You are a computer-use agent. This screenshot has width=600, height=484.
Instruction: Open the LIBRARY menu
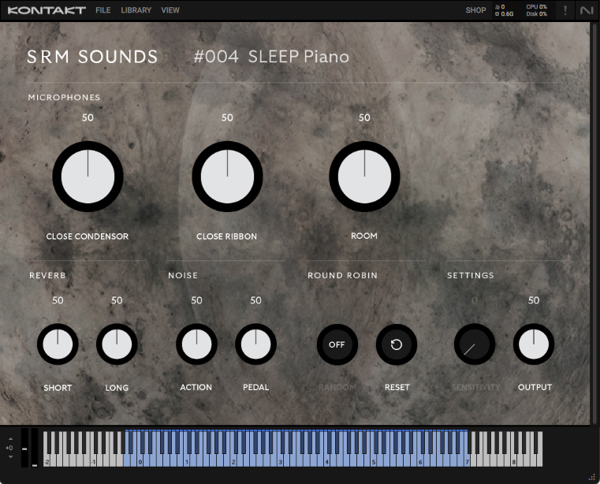click(x=136, y=10)
